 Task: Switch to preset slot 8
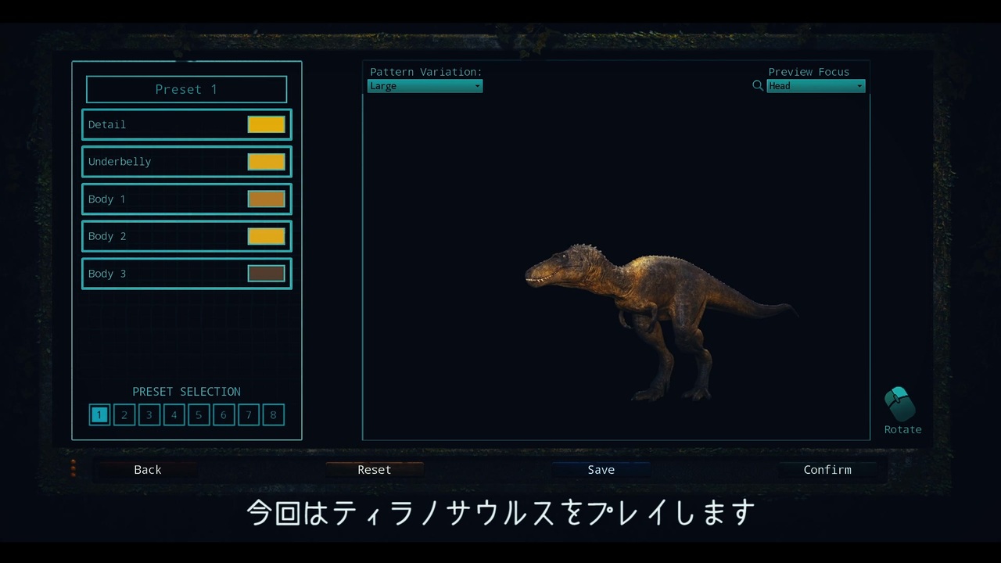[x=273, y=414]
